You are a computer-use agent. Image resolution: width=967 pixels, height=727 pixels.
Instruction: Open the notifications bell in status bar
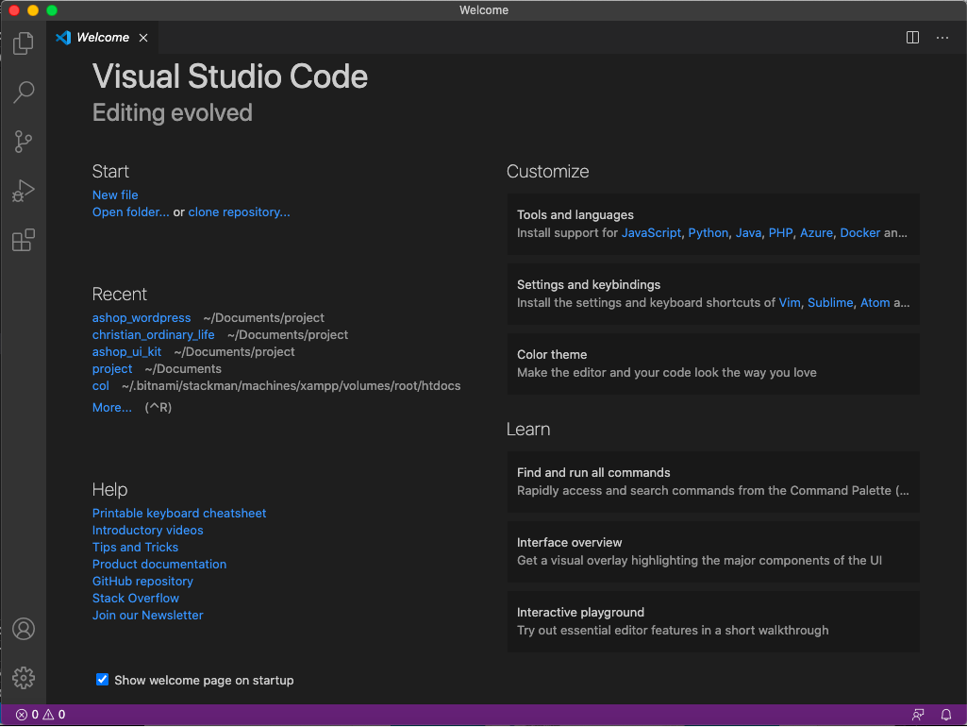point(946,715)
